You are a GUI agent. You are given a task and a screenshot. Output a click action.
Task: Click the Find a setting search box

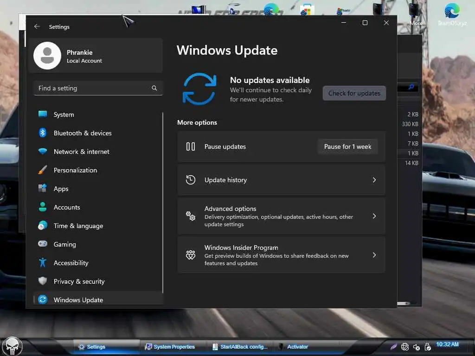tap(98, 88)
